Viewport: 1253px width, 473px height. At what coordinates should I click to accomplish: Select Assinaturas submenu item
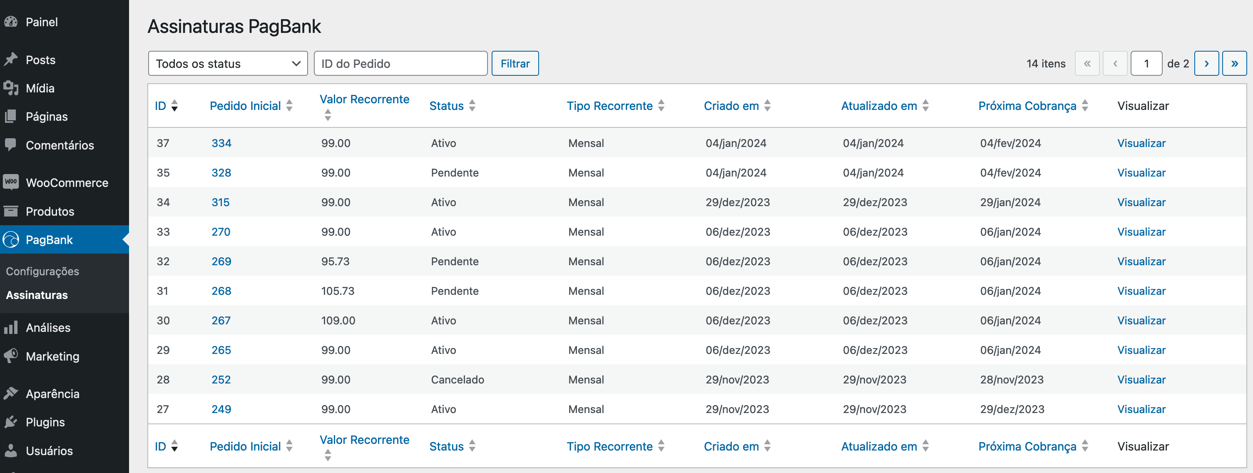point(37,295)
